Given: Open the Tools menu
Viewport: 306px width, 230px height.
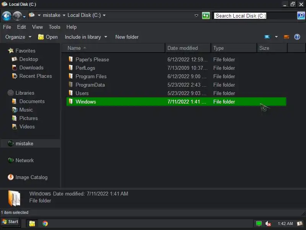Looking at the screenshot, I should [54, 27].
